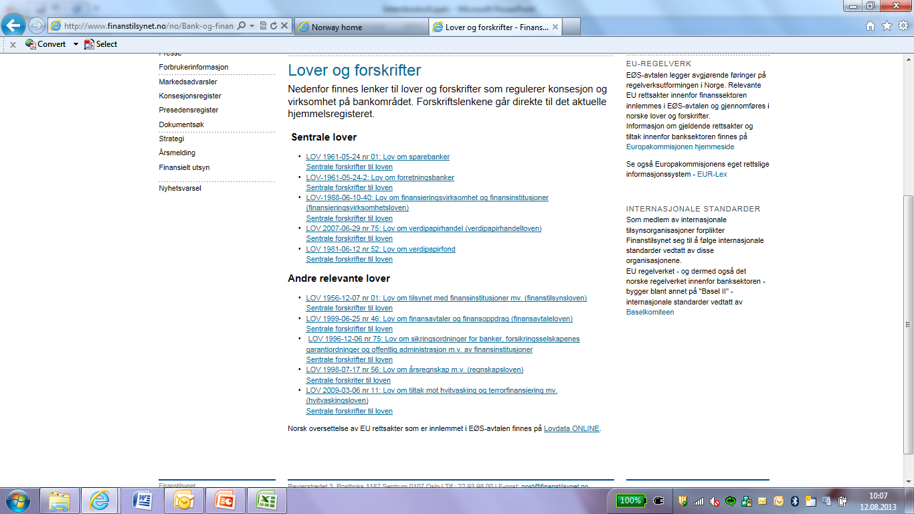The height and width of the screenshot is (514, 914).
Task: Open Markedsadvarsler in sidebar
Action: 188,82
